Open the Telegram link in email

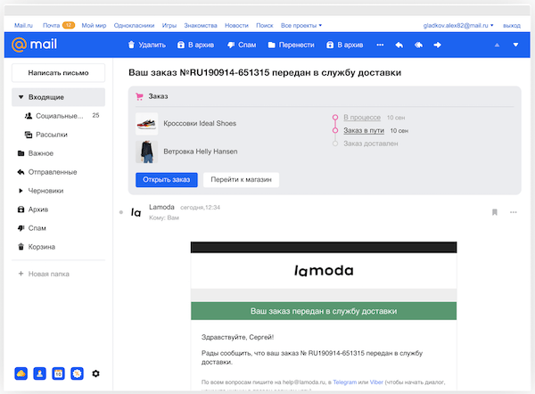(x=344, y=382)
